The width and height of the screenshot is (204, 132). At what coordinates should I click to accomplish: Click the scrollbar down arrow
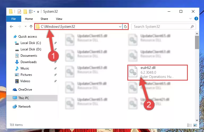[x=197, y=120]
